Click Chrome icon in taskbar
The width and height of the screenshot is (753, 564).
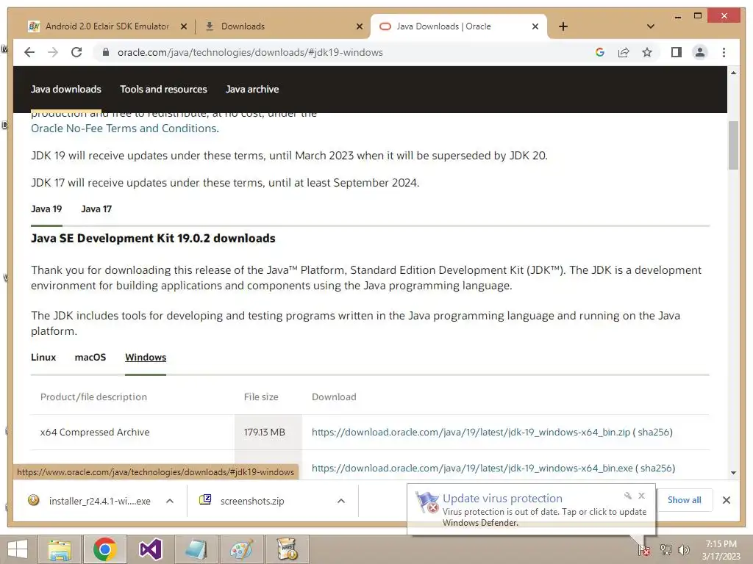pyautogui.click(x=105, y=549)
